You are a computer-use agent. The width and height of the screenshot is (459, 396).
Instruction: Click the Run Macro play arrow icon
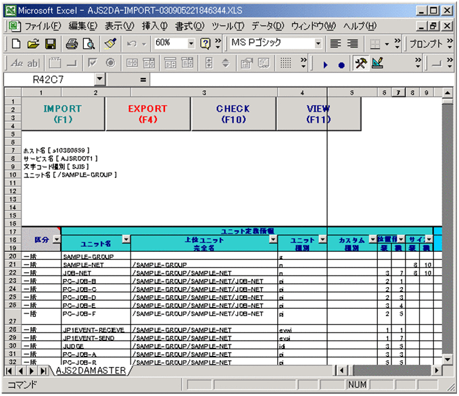(325, 64)
